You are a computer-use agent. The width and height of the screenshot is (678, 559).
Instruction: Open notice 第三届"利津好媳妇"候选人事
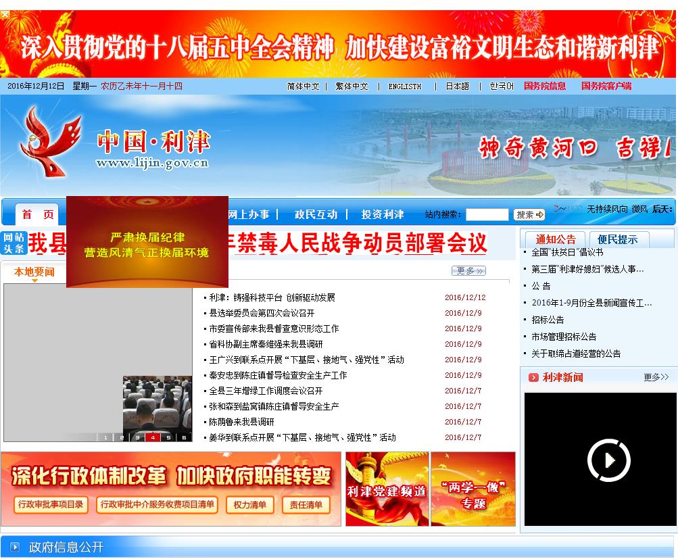pyautogui.click(x=587, y=269)
